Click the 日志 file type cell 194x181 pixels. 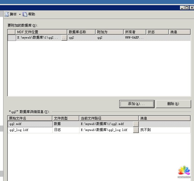pyautogui.click(x=66, y=130)
